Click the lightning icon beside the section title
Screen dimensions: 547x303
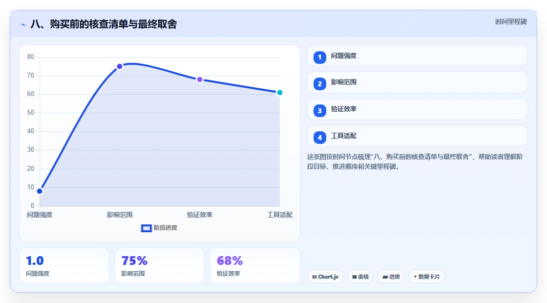(23, 24)
